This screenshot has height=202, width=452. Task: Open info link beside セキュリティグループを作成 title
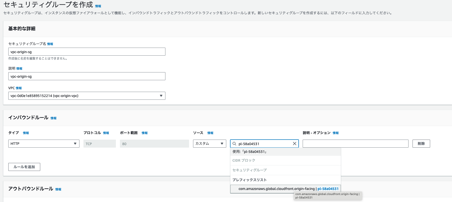click(x=98, y=6)
